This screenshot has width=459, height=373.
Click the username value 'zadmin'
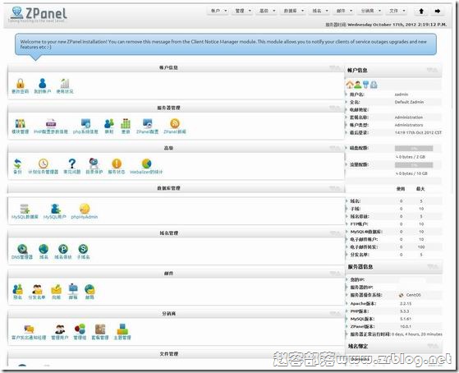[x=402, y=94]
